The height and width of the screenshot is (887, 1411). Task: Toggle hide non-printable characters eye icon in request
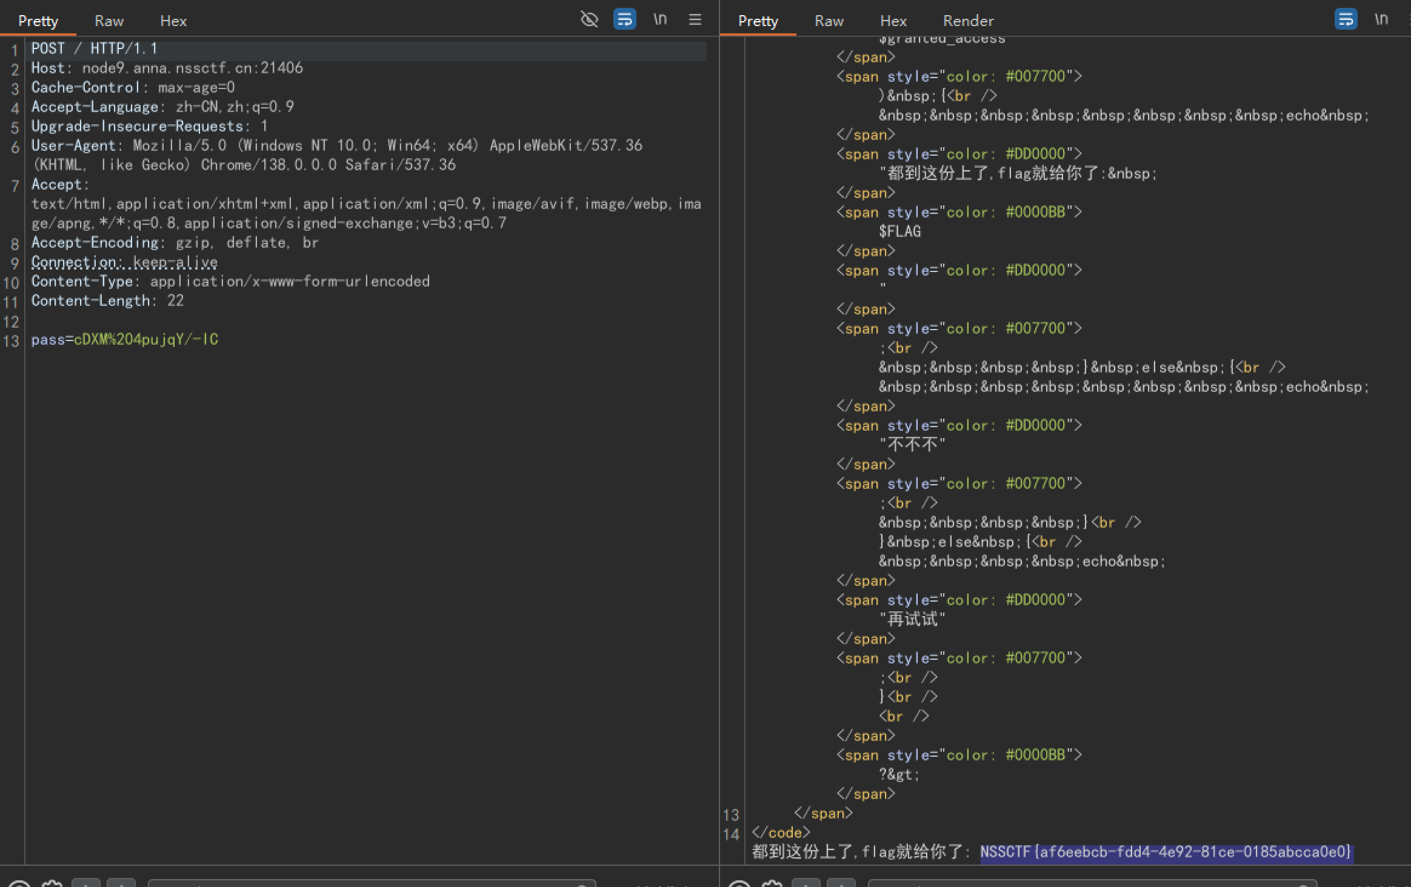coord(589,19)
